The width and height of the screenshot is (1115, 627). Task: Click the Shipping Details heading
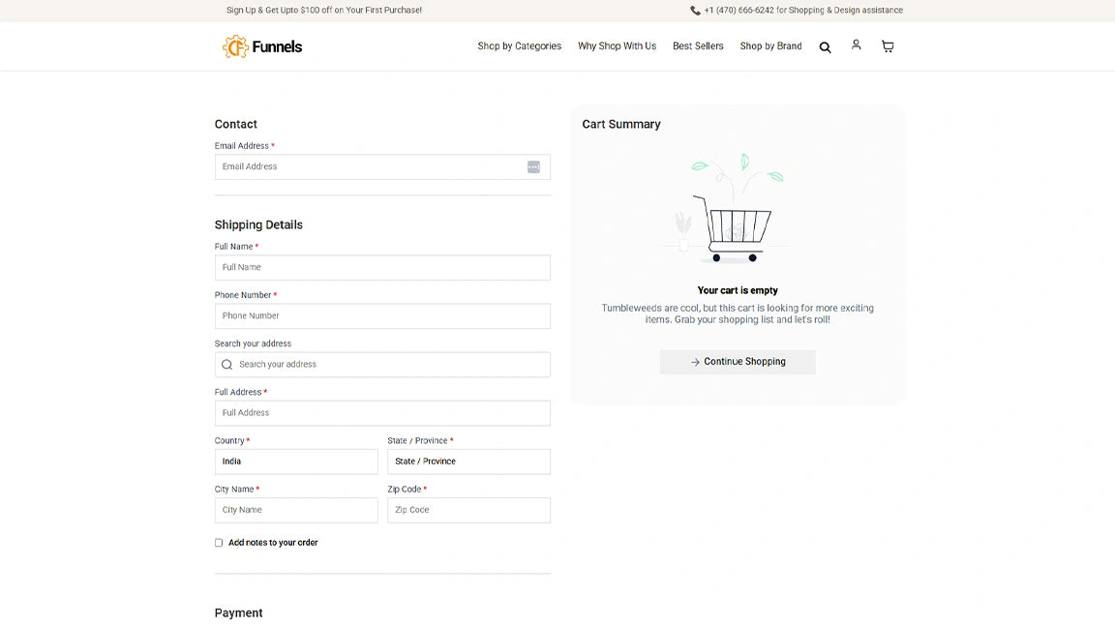[x=258, y=224]
